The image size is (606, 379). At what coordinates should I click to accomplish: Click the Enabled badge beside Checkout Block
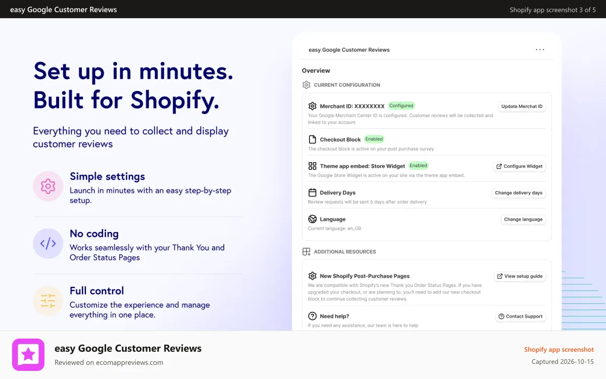(x=374, y=139)
